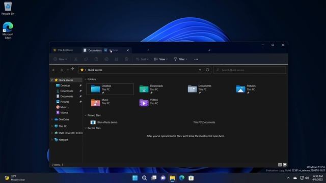Add a new tab with plus button
This screenshot has height=183, width=326.
point(209,50)
